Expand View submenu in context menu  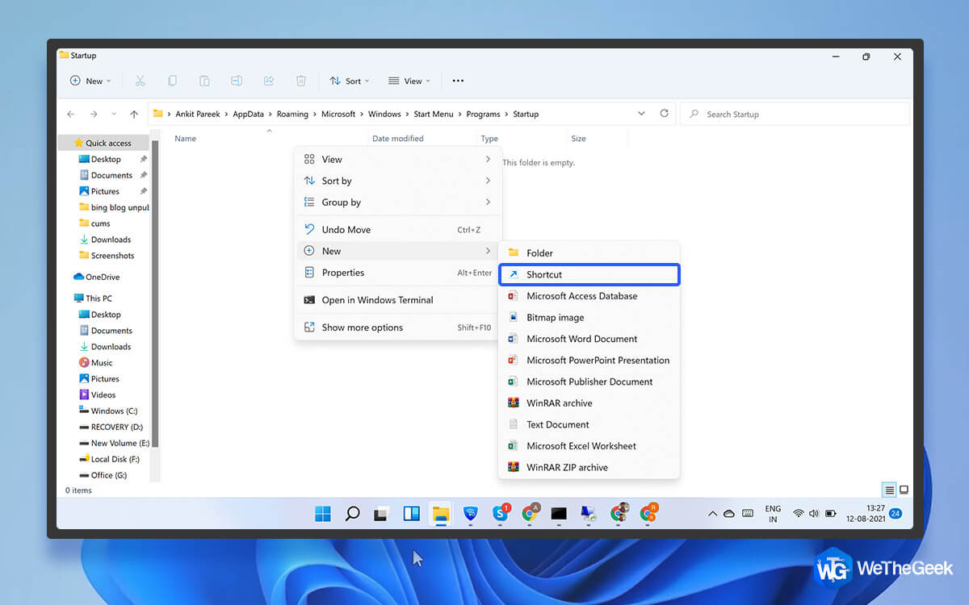click(x=398, y=159)
